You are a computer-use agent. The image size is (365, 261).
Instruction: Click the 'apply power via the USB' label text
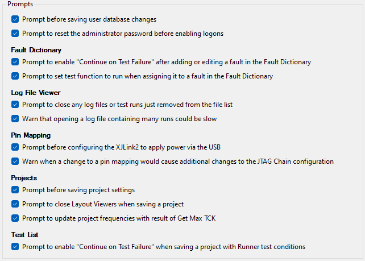[x=182, y=147]
